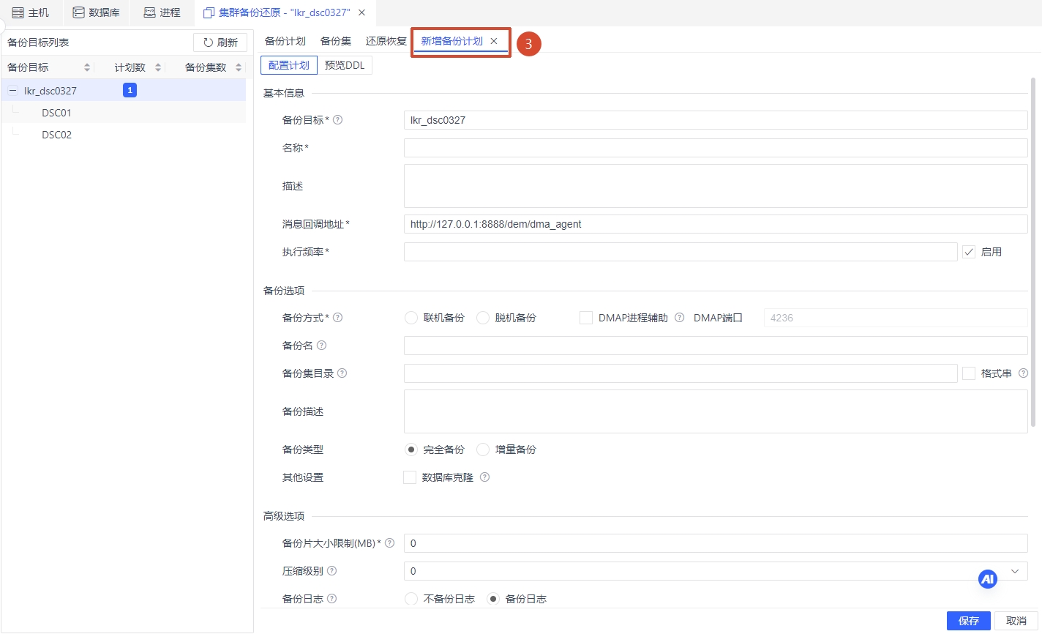Click into the 描述 text area
This screenshot has height=634, width=1042.
(716, 186)
